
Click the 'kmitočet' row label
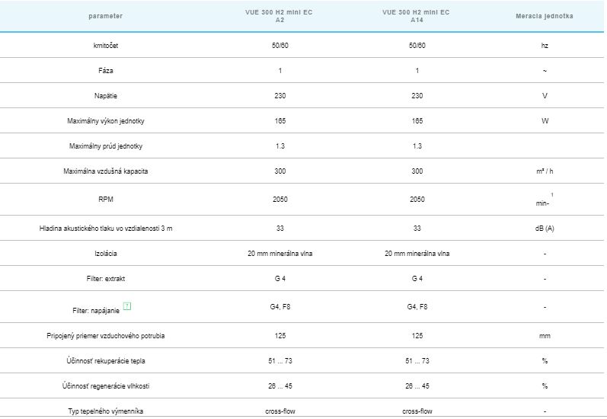[x=105, y=46]
